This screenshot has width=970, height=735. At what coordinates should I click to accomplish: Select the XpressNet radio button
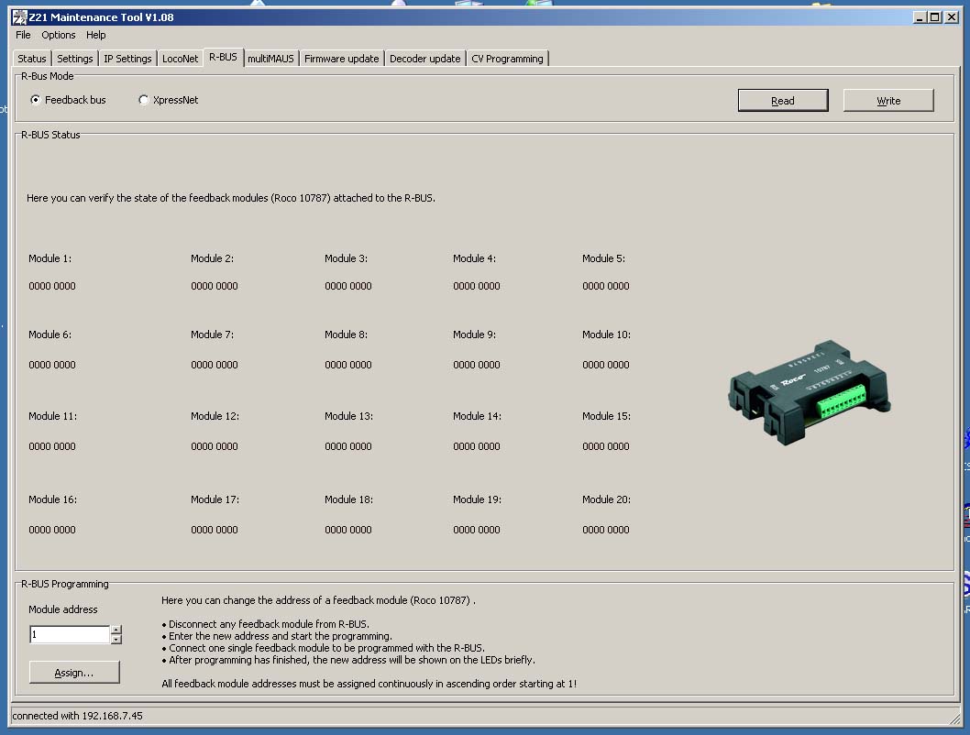[x=144, y=100]
